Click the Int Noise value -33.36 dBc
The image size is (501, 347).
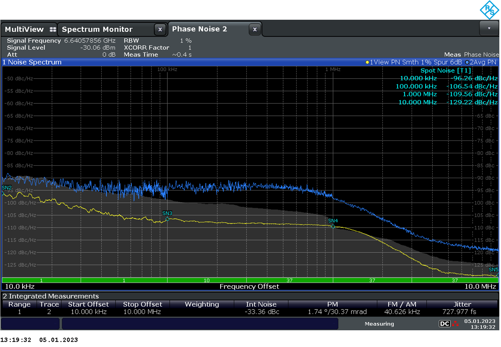pyautogui.click(x=262, y=312)
